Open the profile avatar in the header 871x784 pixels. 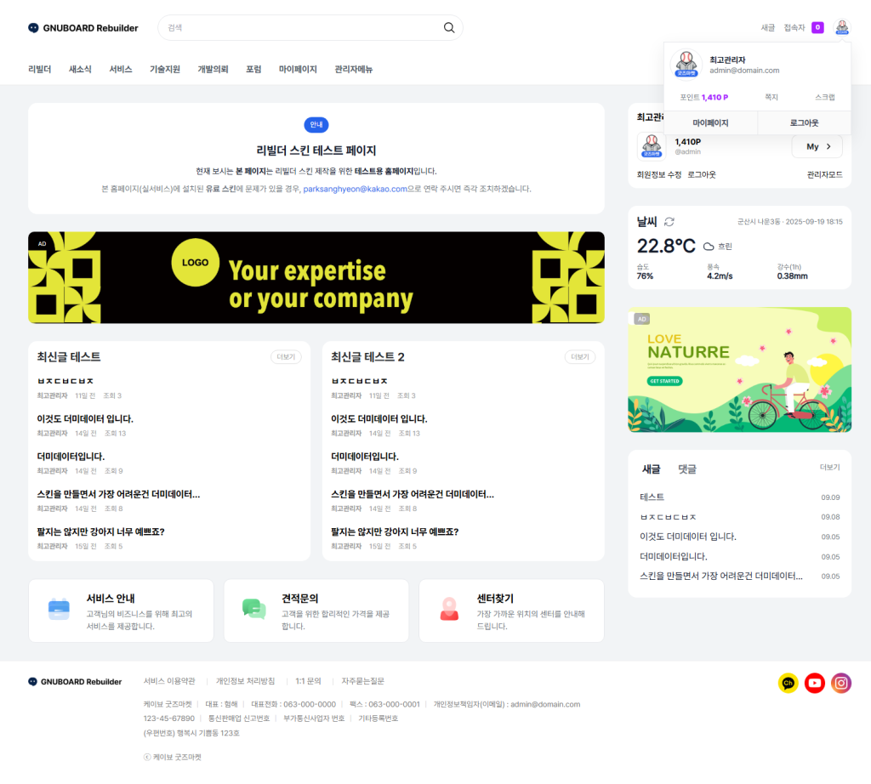(842, 27)
